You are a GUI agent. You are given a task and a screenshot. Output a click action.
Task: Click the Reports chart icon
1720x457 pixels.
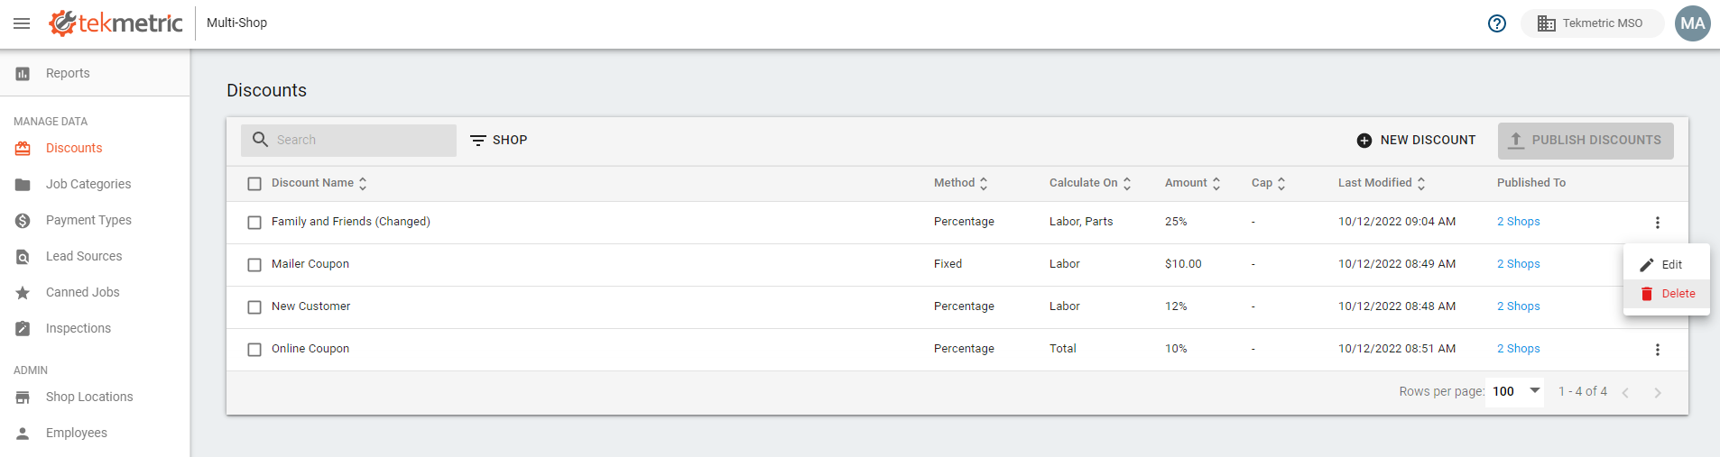tap(23, 74)
